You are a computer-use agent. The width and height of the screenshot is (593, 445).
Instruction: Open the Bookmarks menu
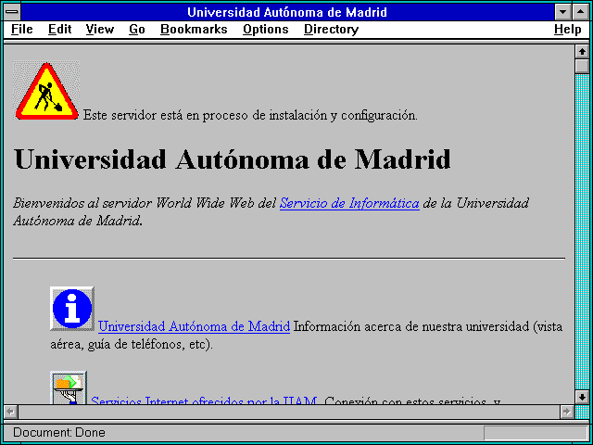pyautogui.click(x=194, y=30)
